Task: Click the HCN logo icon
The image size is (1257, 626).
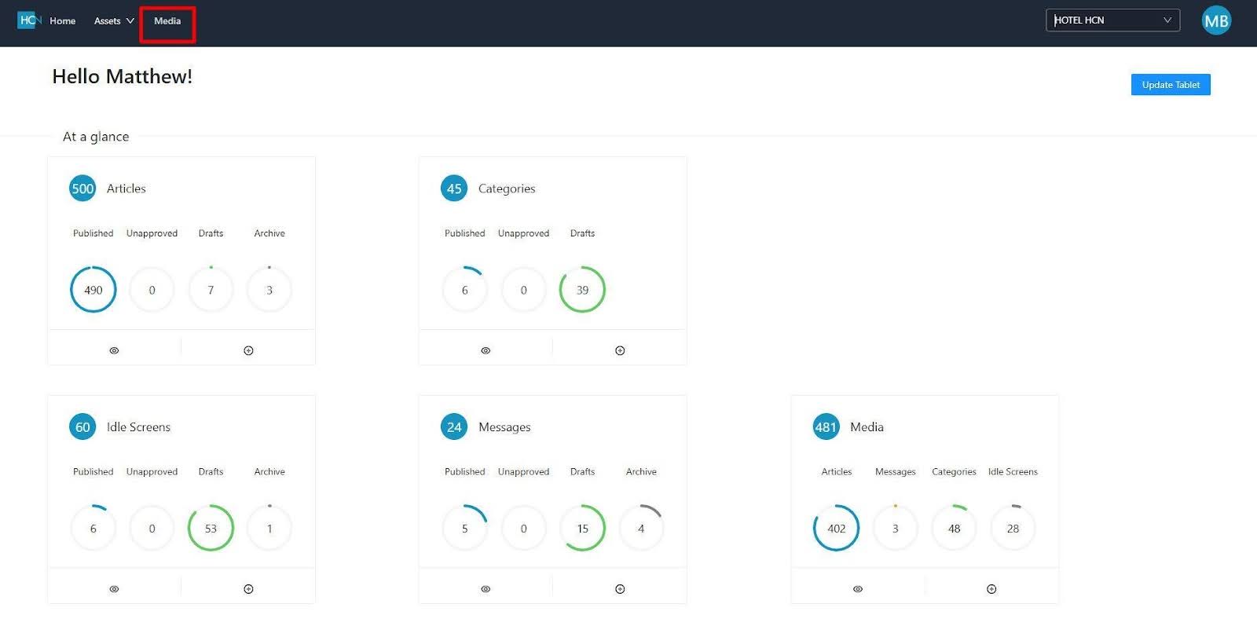Action: [x=29, y=20]
